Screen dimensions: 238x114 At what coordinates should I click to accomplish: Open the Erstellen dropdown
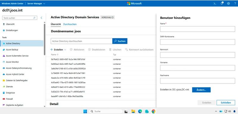pyautogui.click(x=58, y=50)
